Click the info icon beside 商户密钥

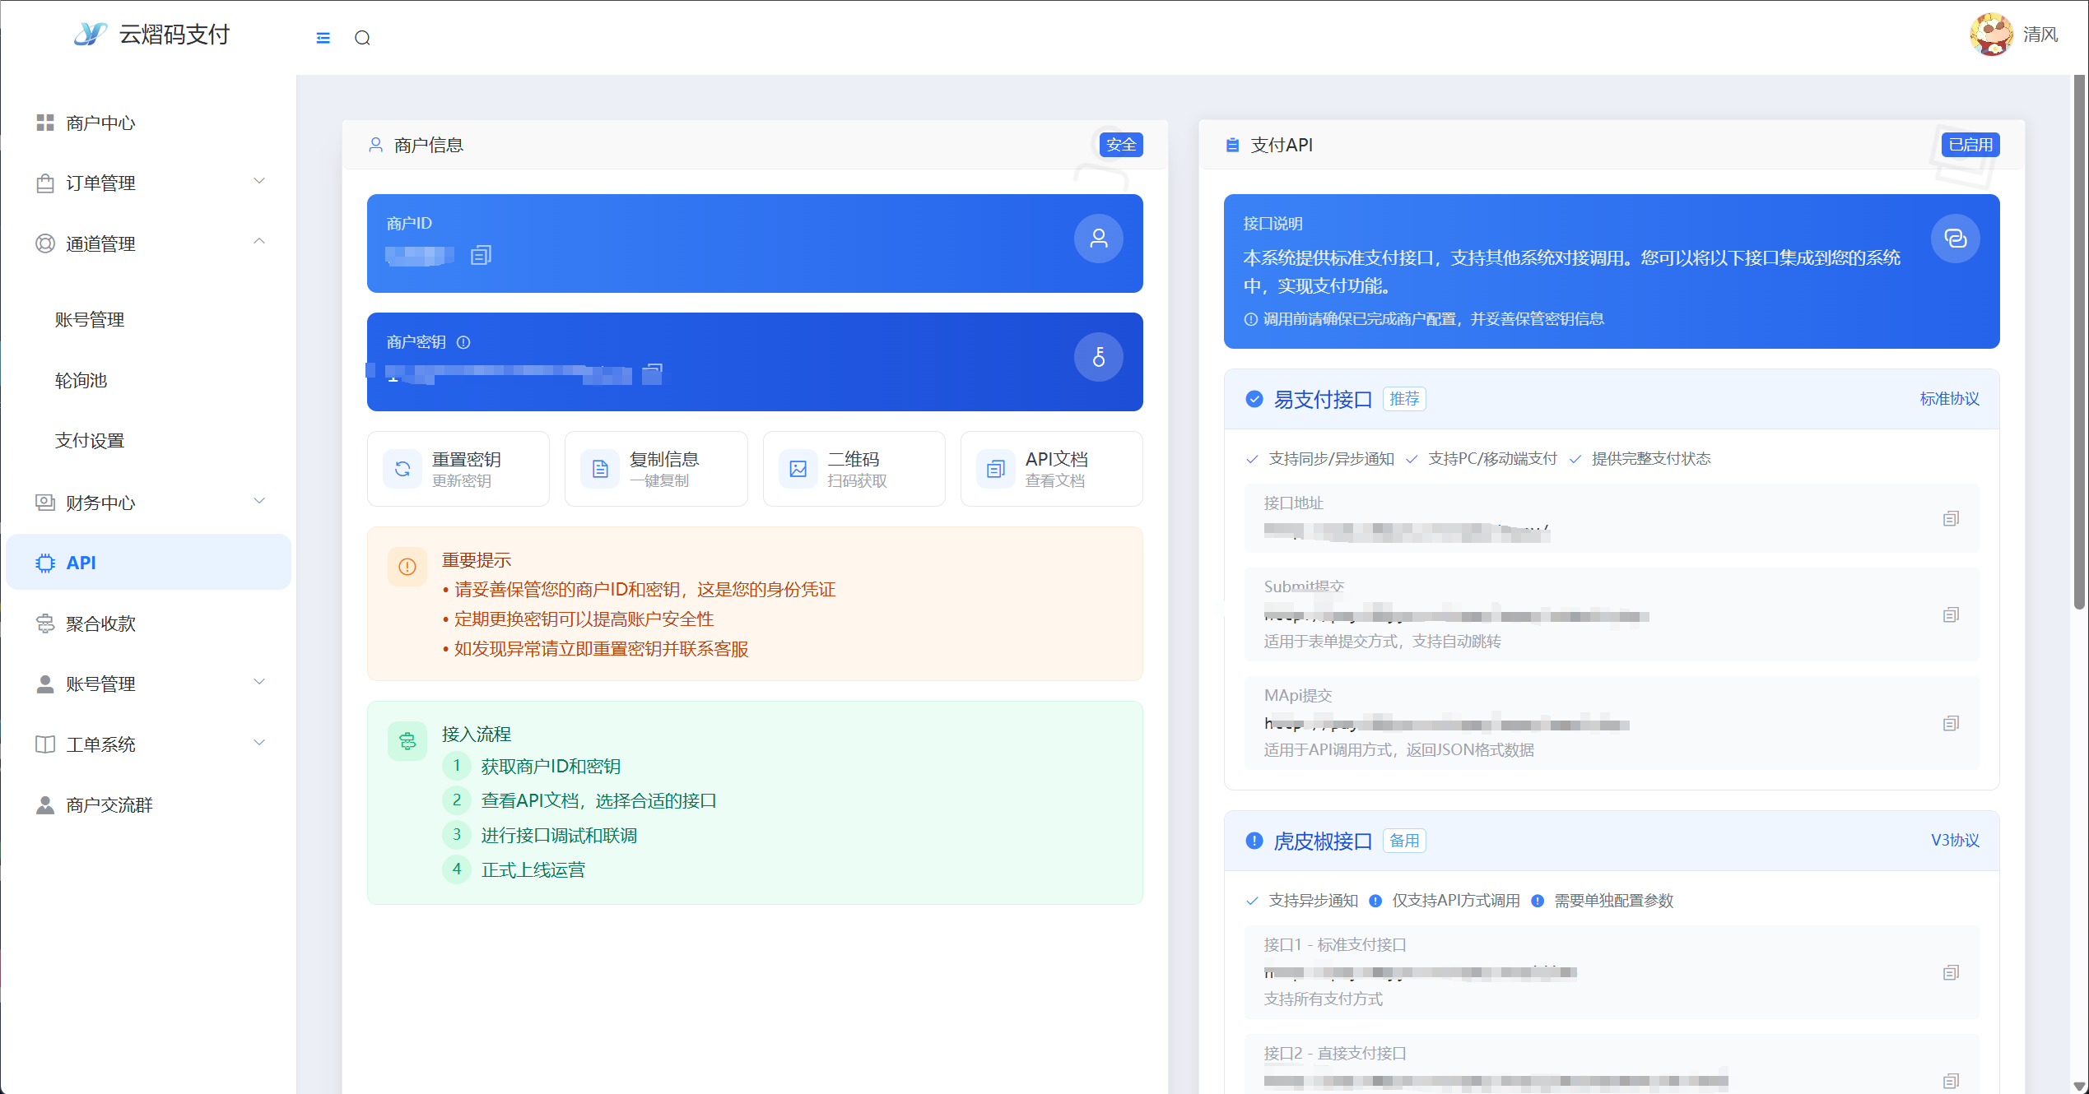463,342
